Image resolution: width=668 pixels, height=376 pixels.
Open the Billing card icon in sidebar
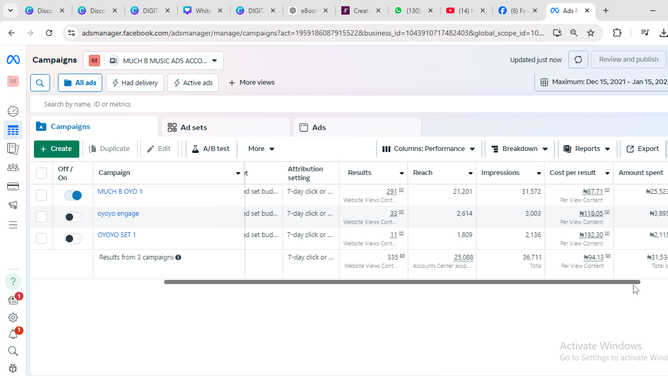[13, 186]
